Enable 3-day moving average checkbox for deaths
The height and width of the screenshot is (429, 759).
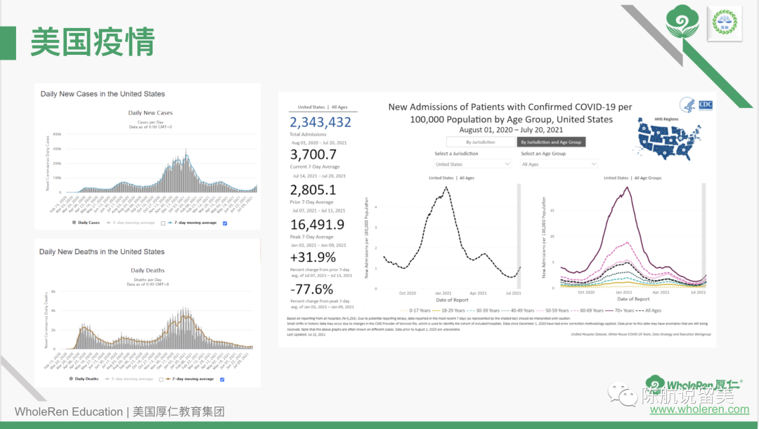(160, 379)
